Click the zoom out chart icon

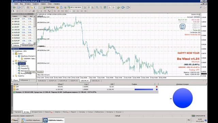click(x=101, y=7)
